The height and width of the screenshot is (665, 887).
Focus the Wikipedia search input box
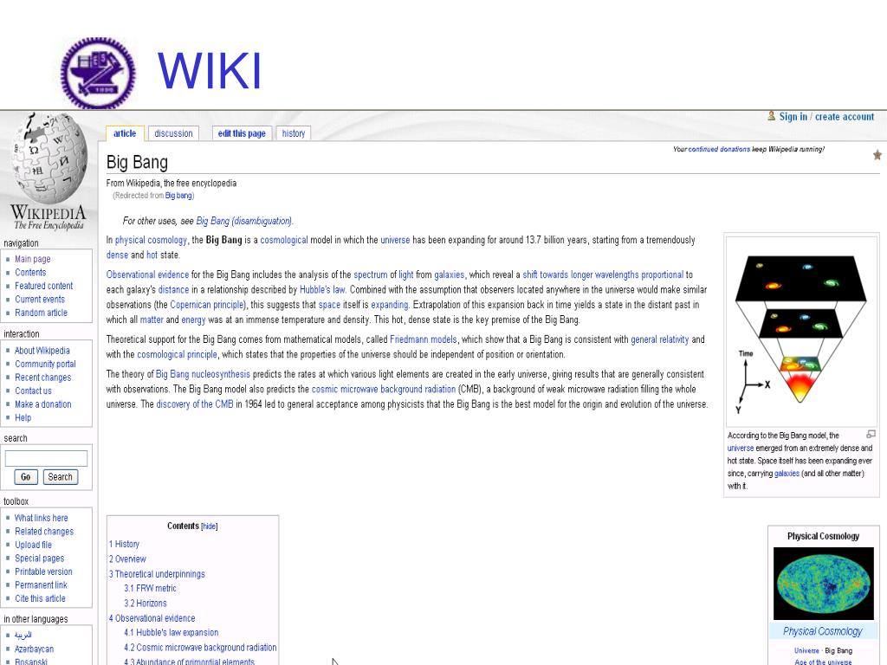(x=46, y=458)
